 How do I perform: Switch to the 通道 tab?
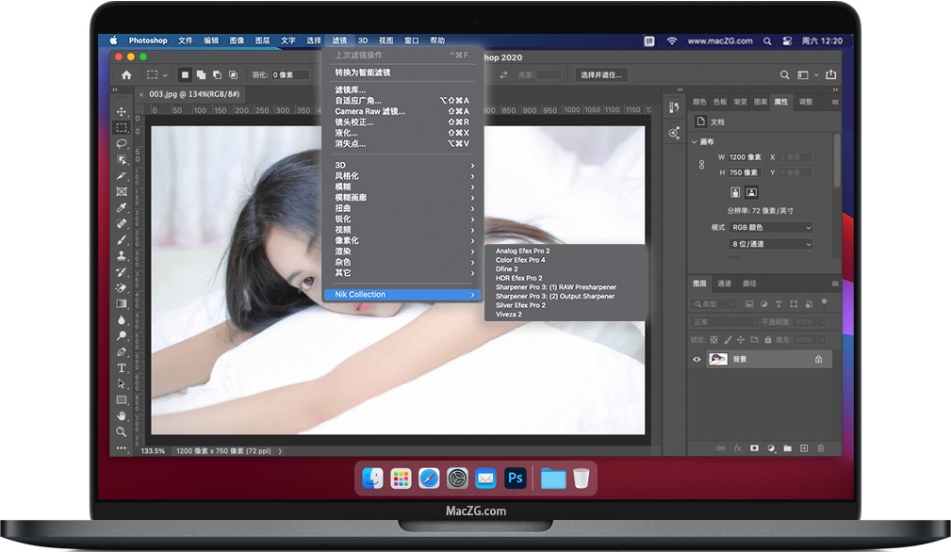point(724,284)
